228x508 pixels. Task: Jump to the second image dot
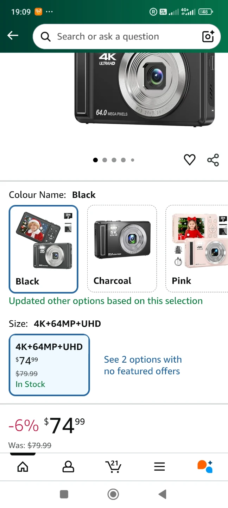[x=104, y=160]
